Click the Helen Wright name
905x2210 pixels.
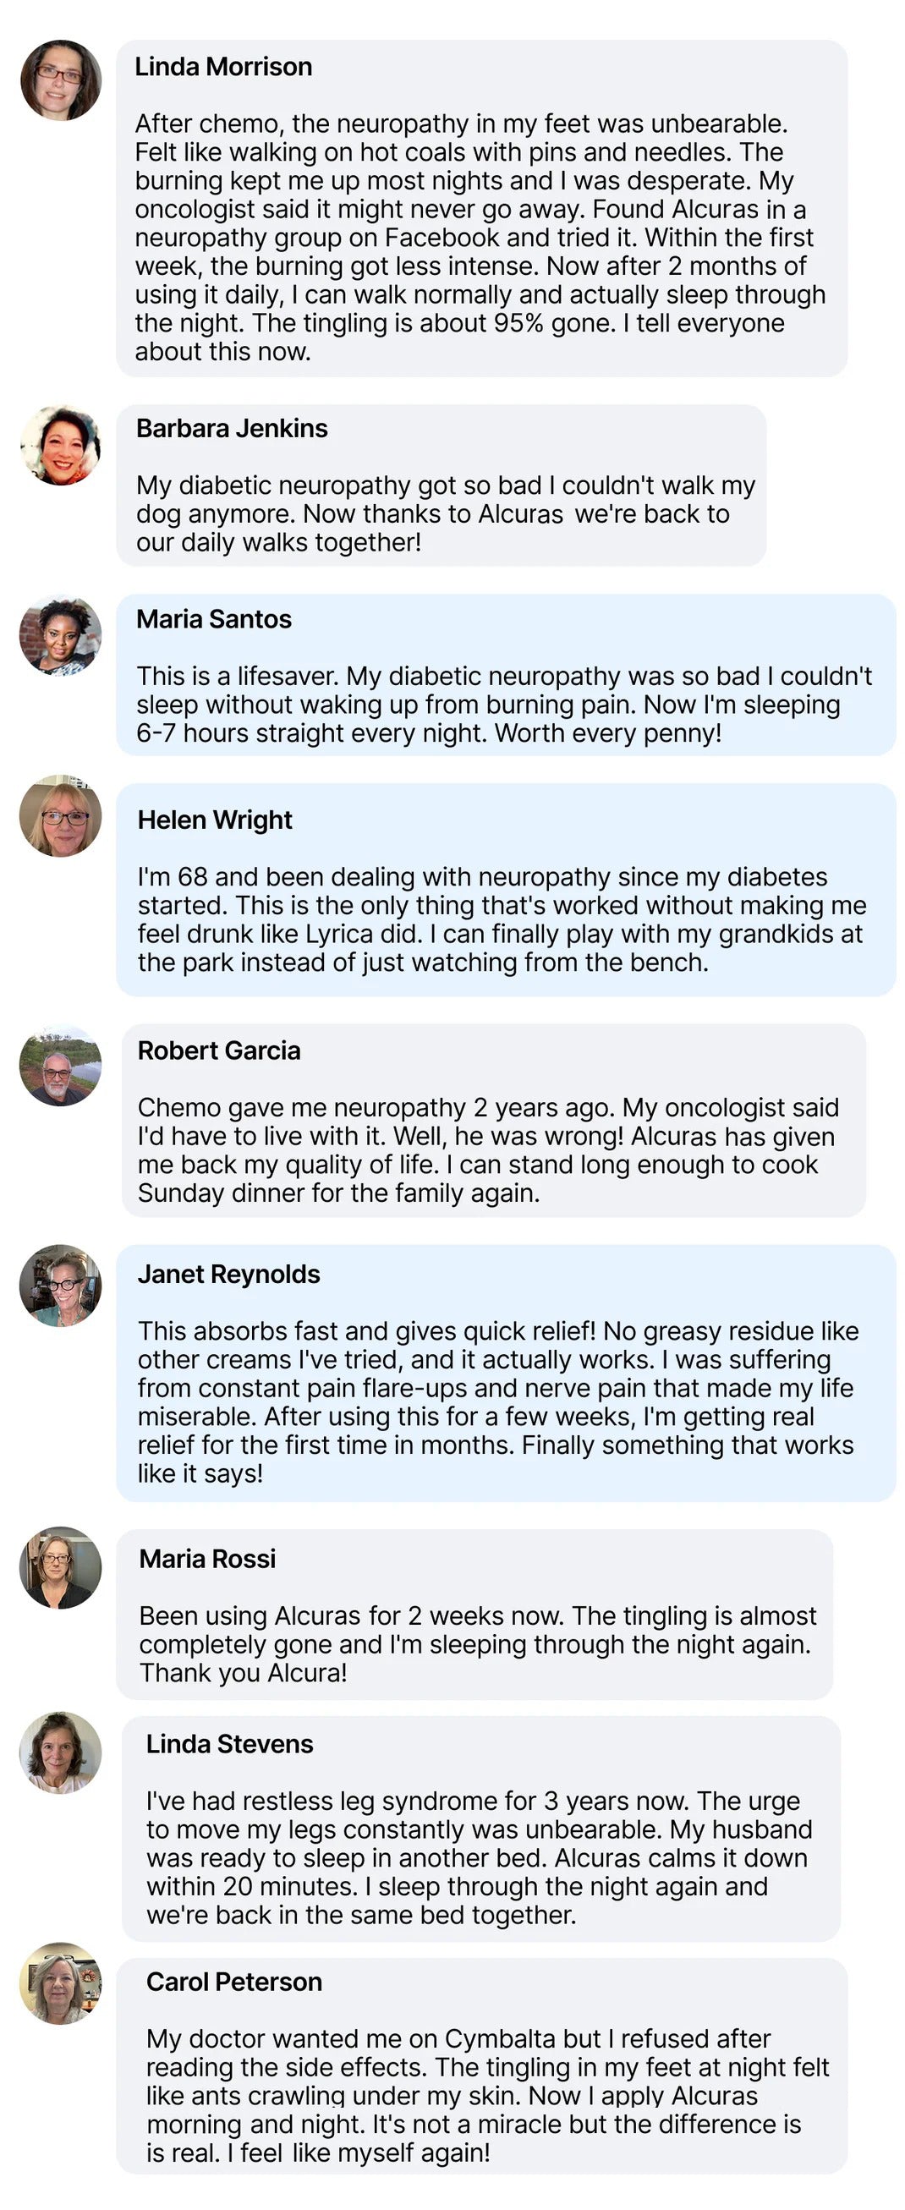coord(215,820)
